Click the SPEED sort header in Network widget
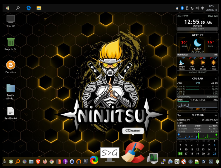The width and height of the screenshot is (221, 168). pos(198,126)
